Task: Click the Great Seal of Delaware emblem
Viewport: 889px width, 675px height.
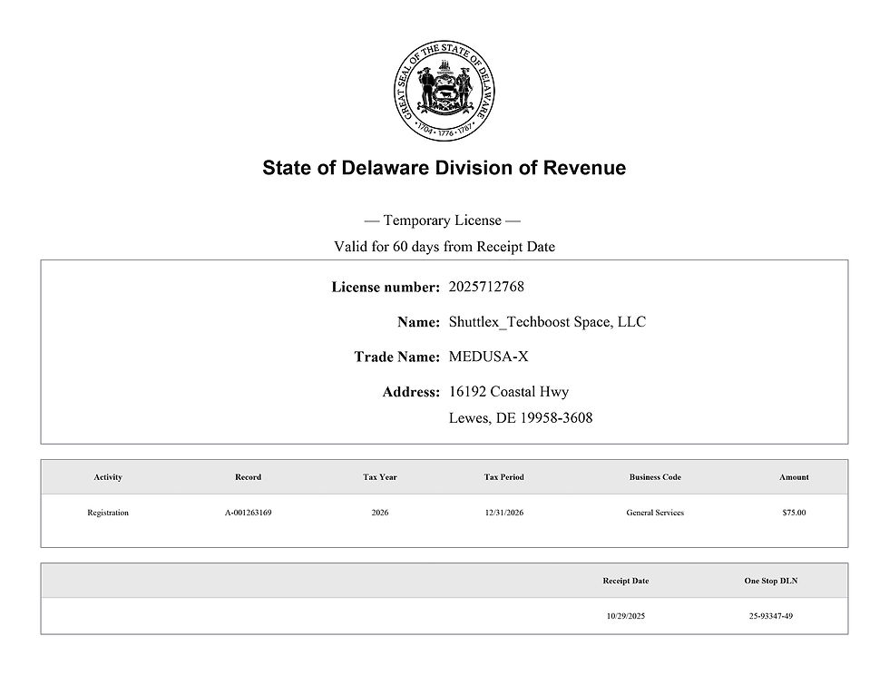Action: tap(444, 91)
